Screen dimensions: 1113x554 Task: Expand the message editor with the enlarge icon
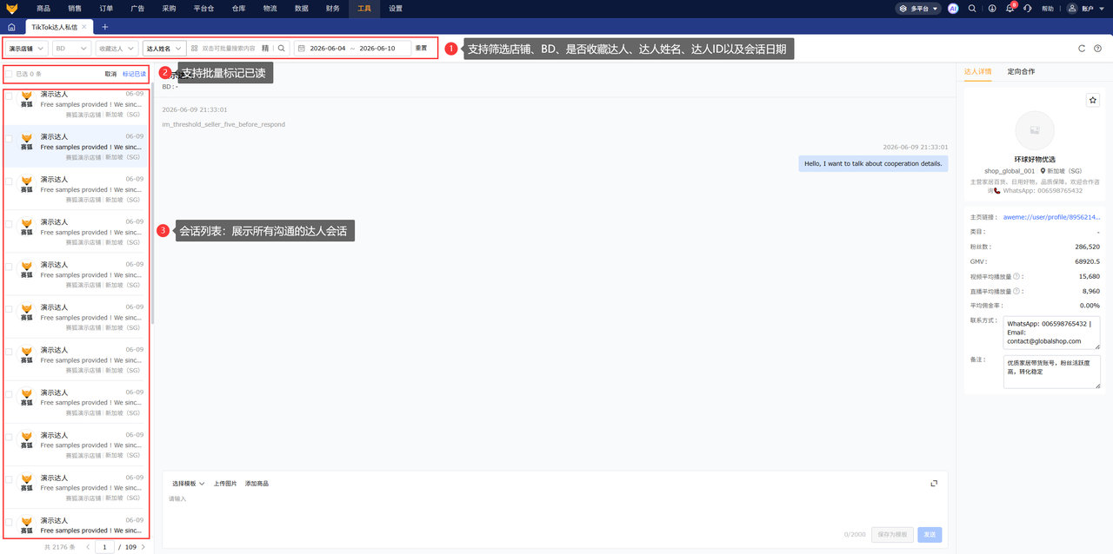tap(934, 484)
